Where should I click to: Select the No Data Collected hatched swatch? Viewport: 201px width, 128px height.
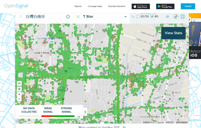click(29, 116)
